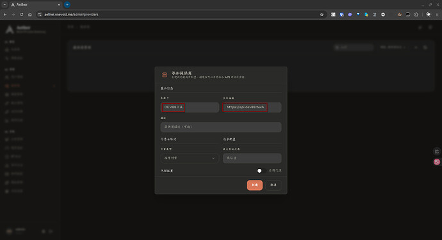Click the floating grid icon on right edge

pos(437,152)
